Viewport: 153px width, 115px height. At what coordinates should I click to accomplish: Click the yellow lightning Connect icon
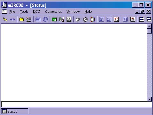[x=5, y=19]
